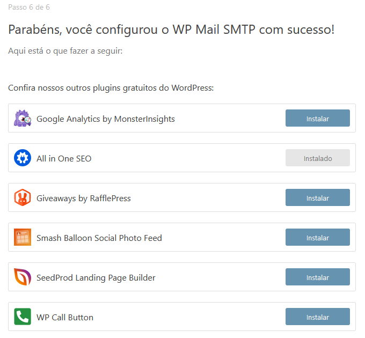
Task: Click the All in One SEO gear icon
Action: [x=23, y=158]
